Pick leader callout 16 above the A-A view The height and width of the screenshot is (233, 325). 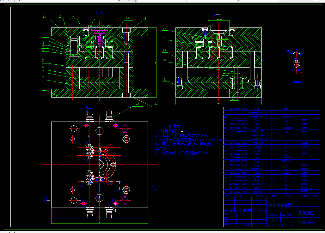tap(145, 19)
